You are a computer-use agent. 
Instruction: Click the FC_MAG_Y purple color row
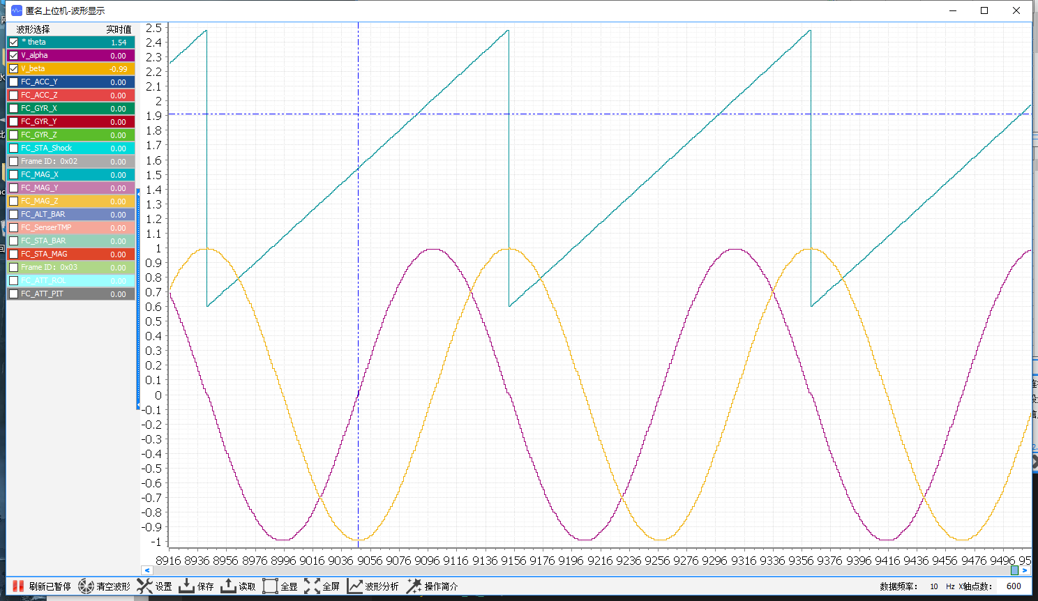point(70,188)
